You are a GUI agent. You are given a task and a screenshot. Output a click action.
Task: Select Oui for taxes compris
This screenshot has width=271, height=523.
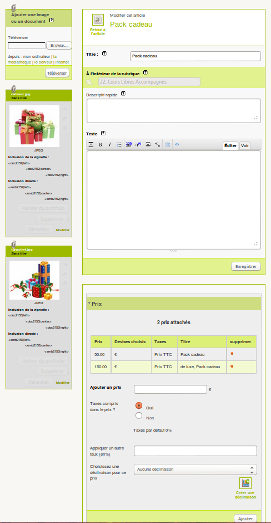(x=139, y=405)
